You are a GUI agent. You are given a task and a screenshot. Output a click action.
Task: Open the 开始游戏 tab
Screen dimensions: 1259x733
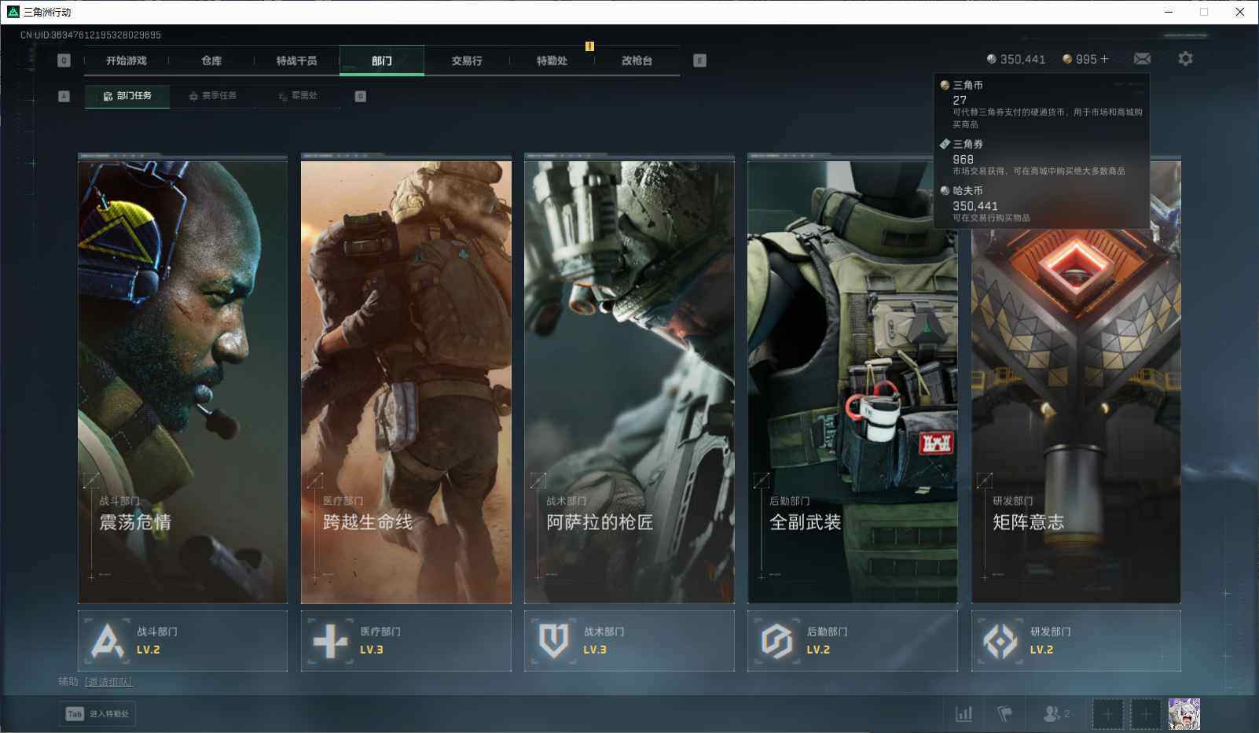[127, 61]
